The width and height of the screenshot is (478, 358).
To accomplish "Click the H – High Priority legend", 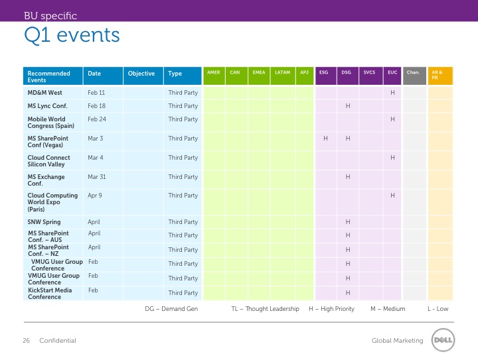I will 332,309.
